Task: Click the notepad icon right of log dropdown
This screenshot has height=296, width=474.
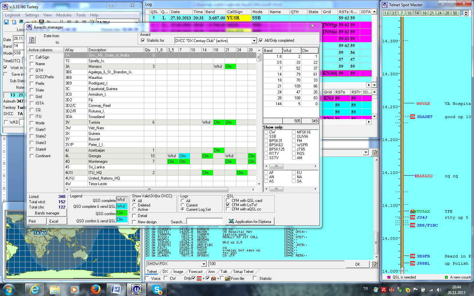Action: coord(375,153)
